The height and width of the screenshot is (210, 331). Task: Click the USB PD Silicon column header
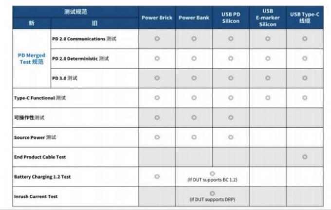(x=231, y=18)
